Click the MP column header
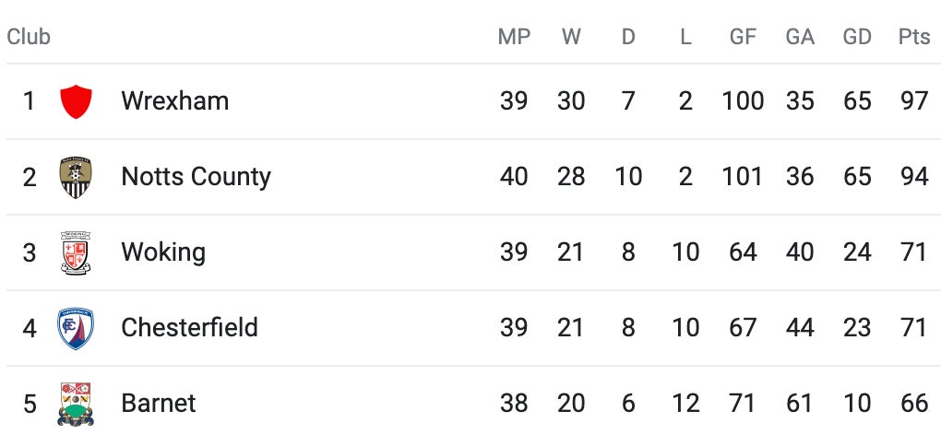Screen dimensions: 941x446 514,37
